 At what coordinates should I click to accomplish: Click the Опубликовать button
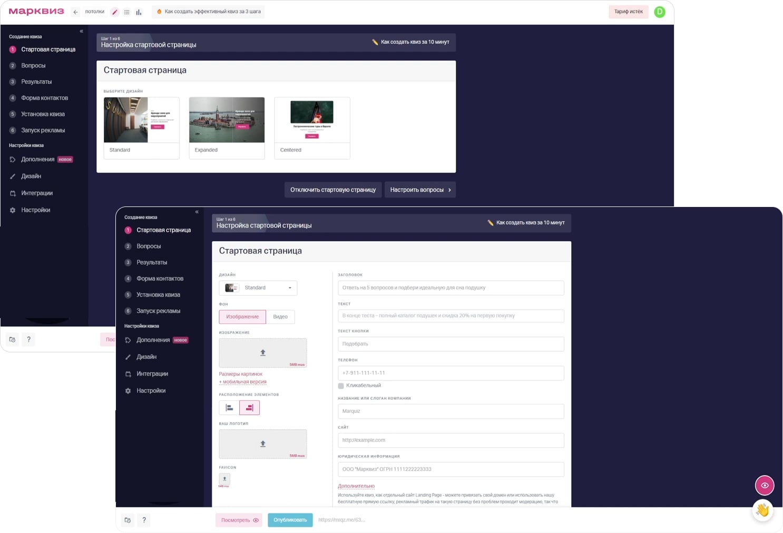[x=290, y=520]
